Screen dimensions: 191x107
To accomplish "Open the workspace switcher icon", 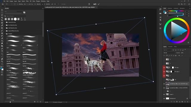I will (185, 4).
